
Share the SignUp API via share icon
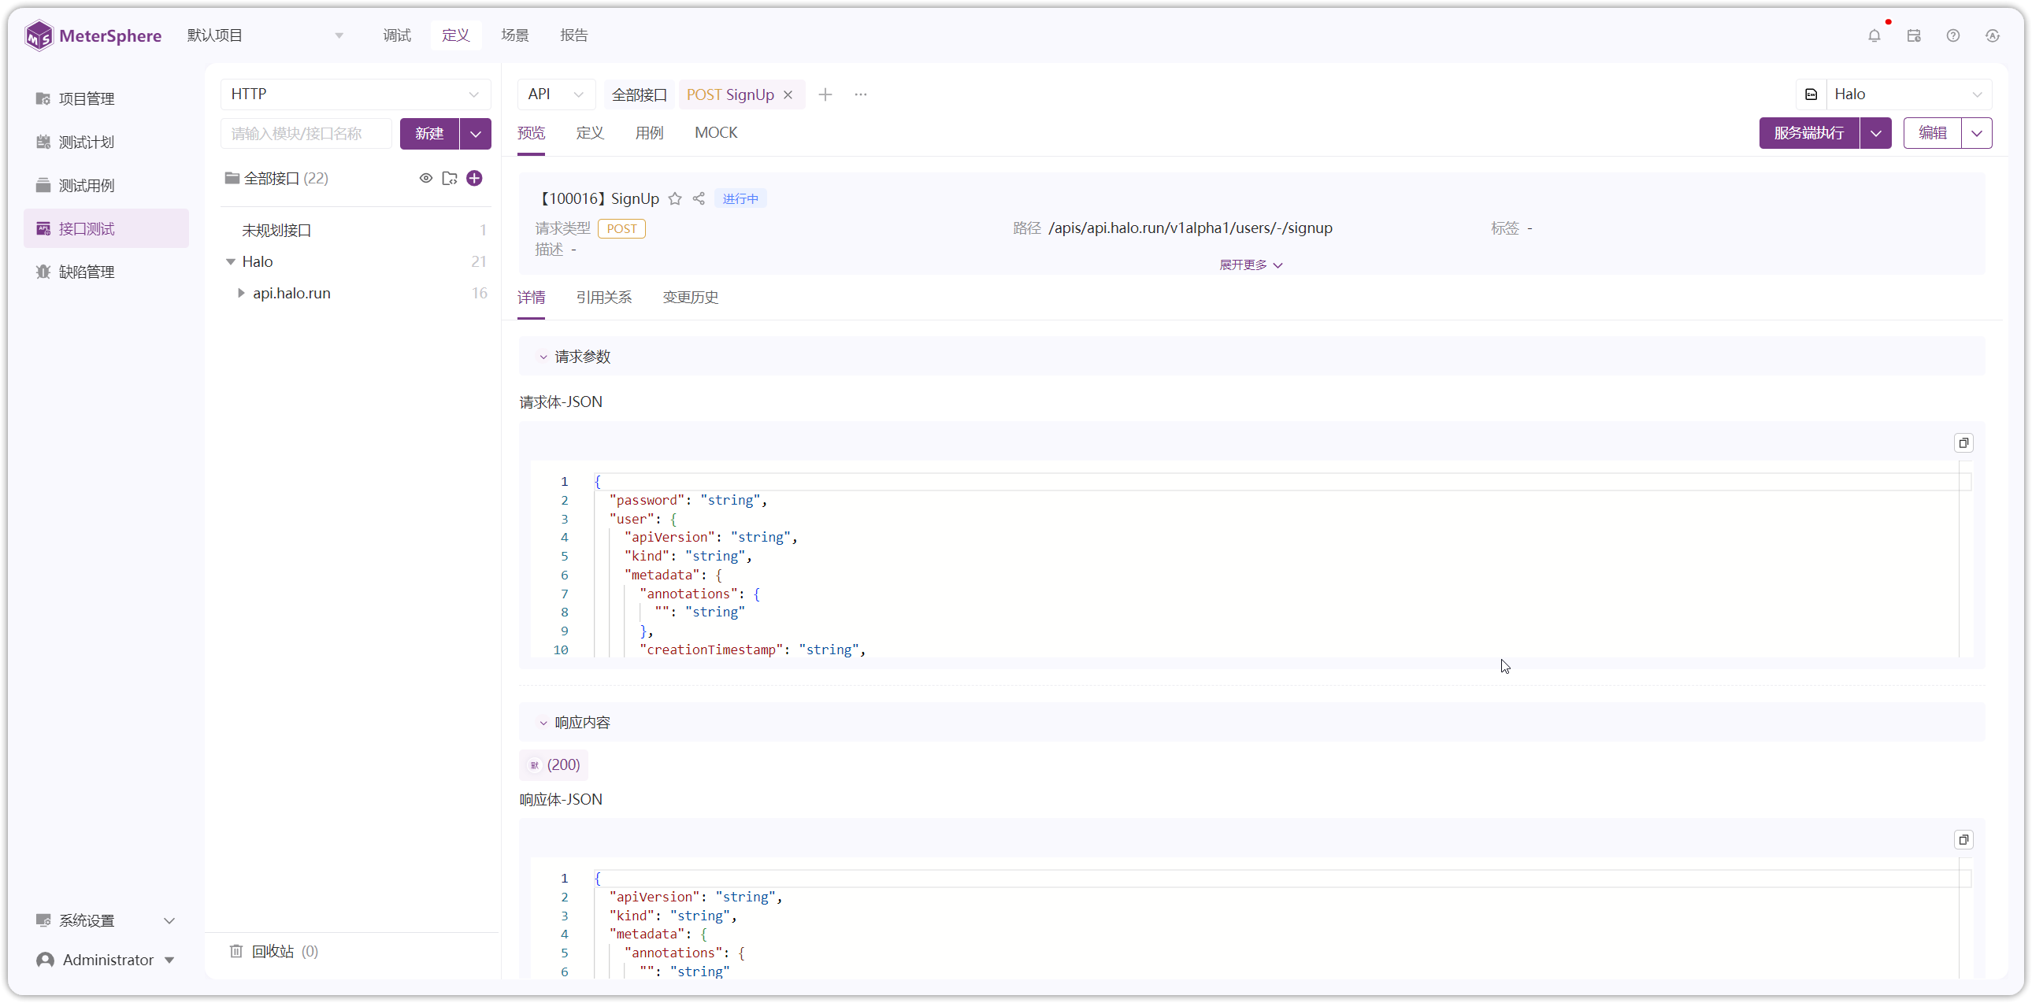[x=698, y=198]
